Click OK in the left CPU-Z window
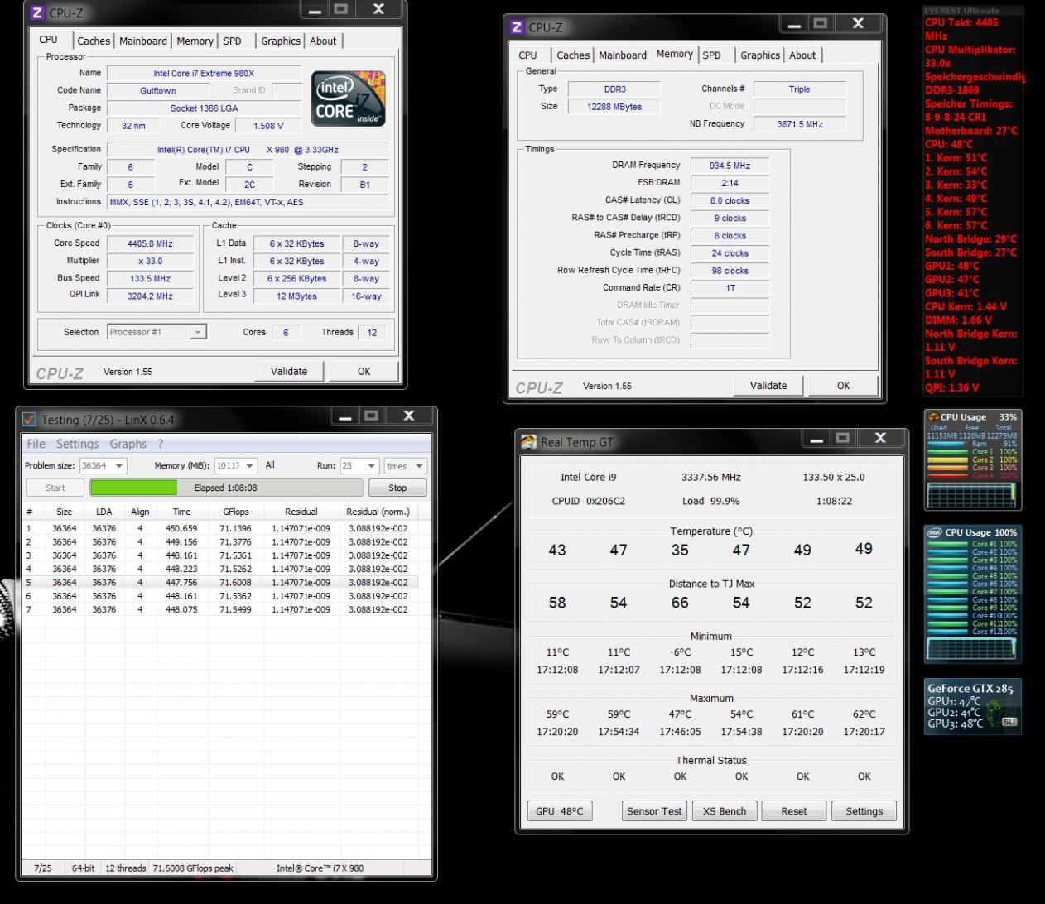1045x904 pixels. pos(364,371)
